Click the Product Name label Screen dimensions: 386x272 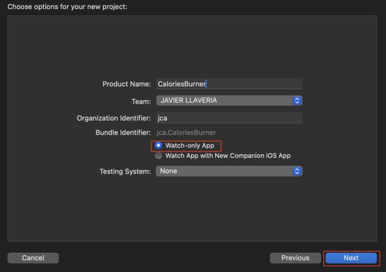tap(127, 84)
